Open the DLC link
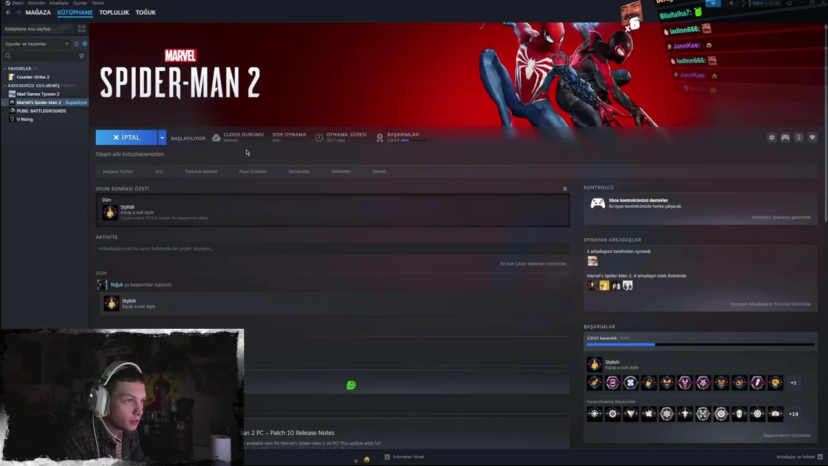The height and width of the screenshot is (466, 828). tap(159, 172)
